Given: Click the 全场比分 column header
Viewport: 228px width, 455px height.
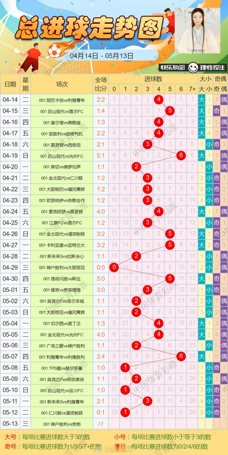Looking at the screenshot, I should (101, 84).
